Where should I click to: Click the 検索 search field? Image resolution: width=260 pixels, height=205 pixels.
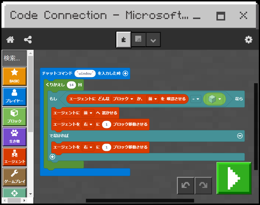pyautogui.click(x=14, y=58)
